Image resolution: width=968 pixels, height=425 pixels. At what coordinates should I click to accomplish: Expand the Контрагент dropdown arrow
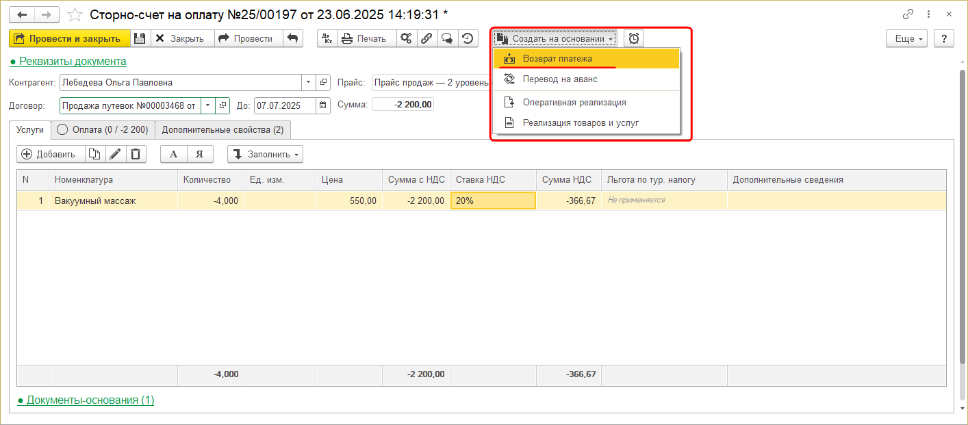point(309,82)
